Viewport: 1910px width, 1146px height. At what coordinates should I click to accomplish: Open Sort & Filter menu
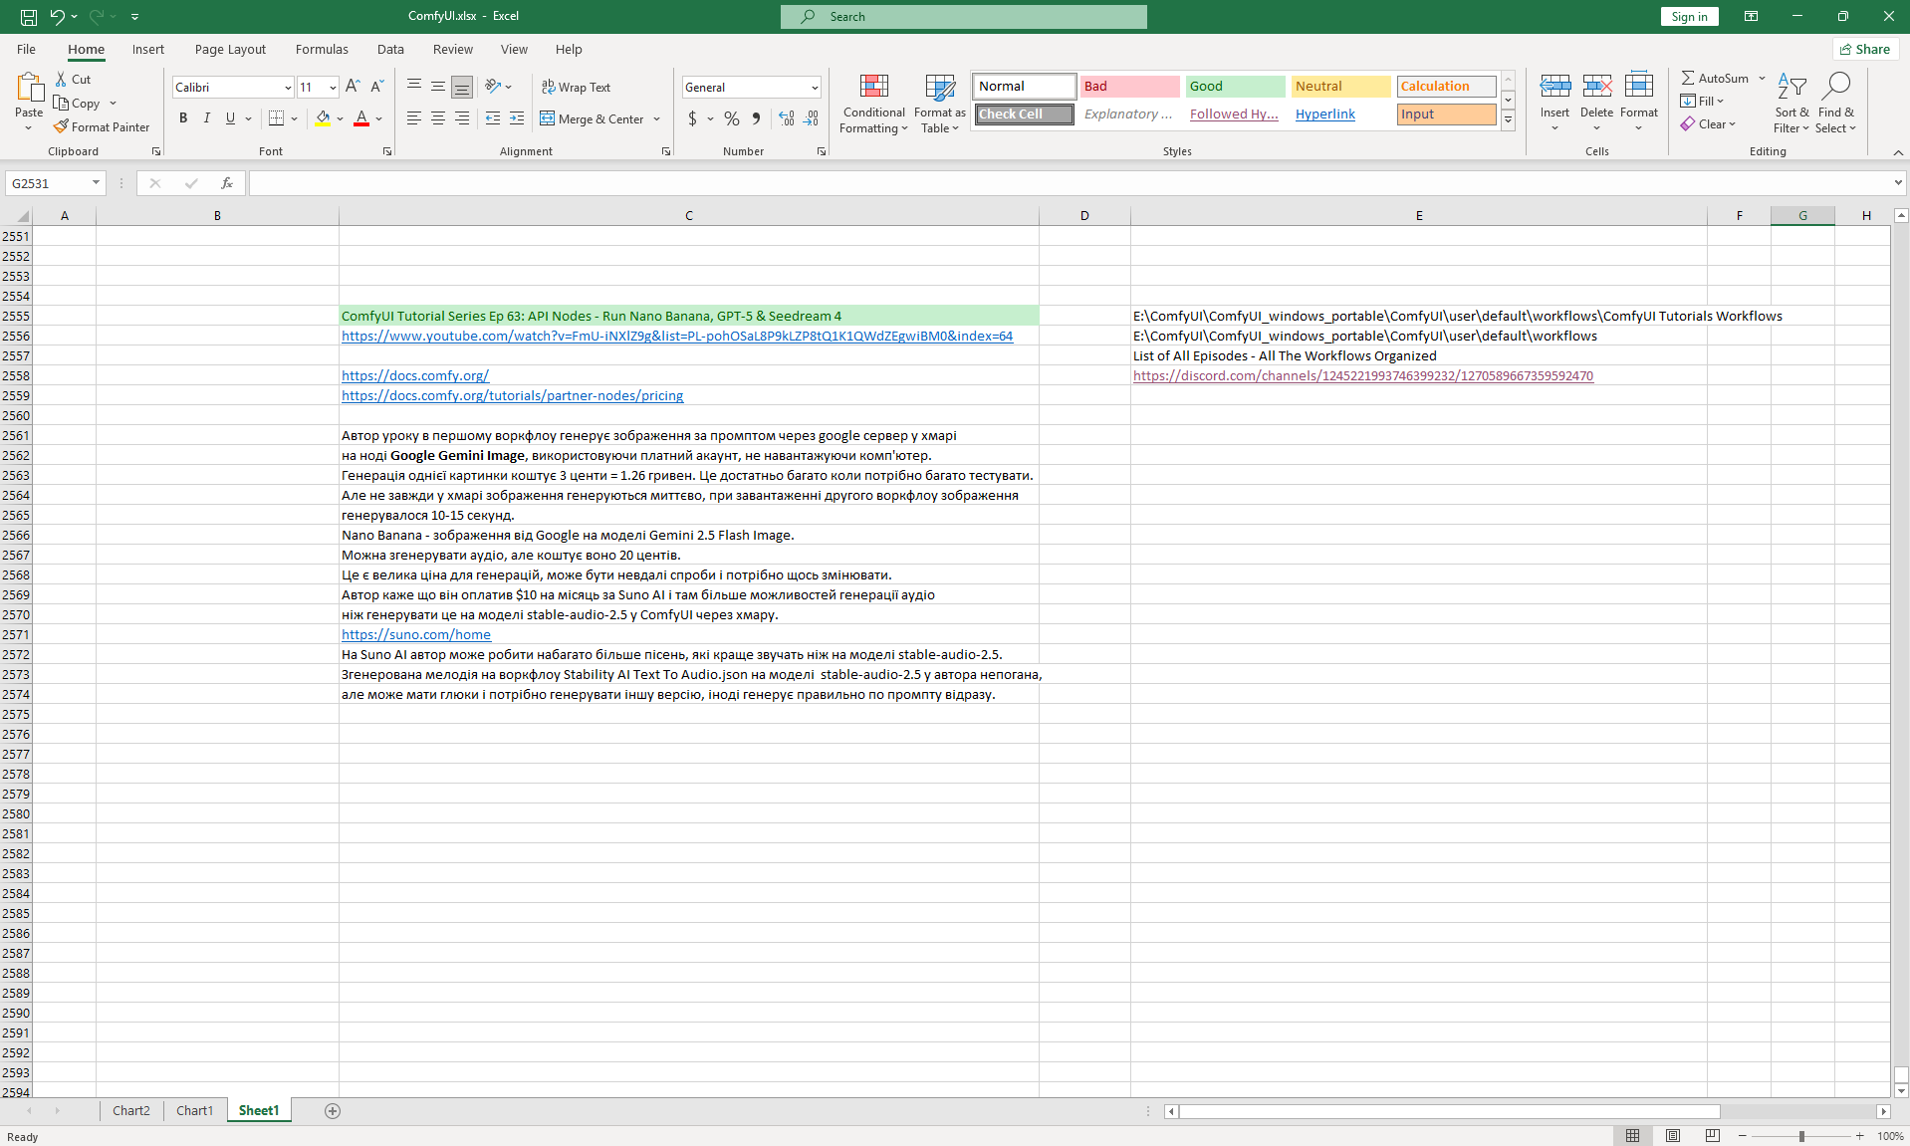coord(1791,104)
